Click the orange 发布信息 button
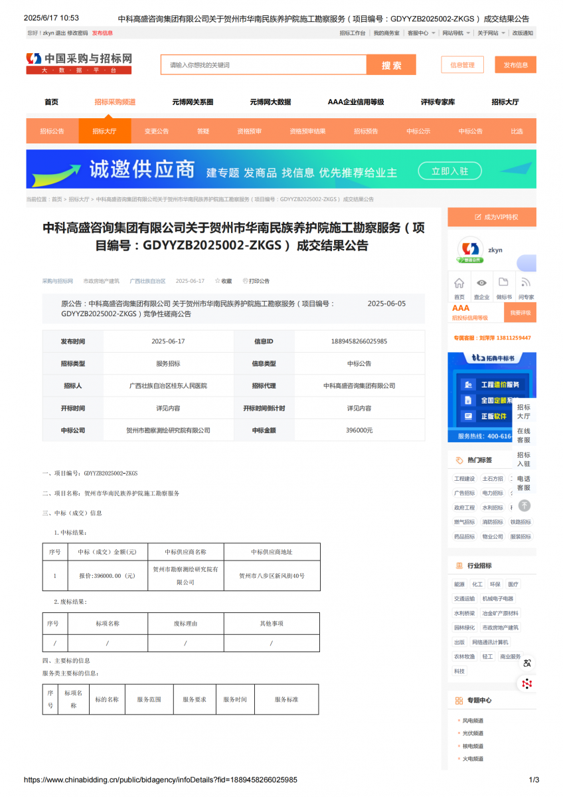 [x=516, y=65]
